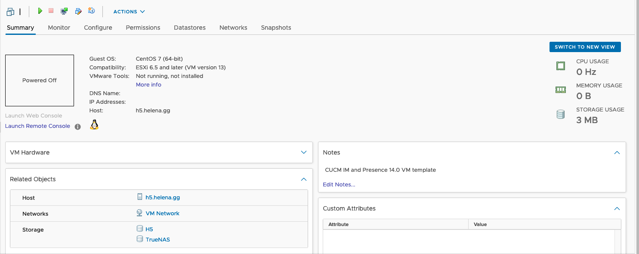Click the Edit Settings toolbar icon

pos(78,11)
